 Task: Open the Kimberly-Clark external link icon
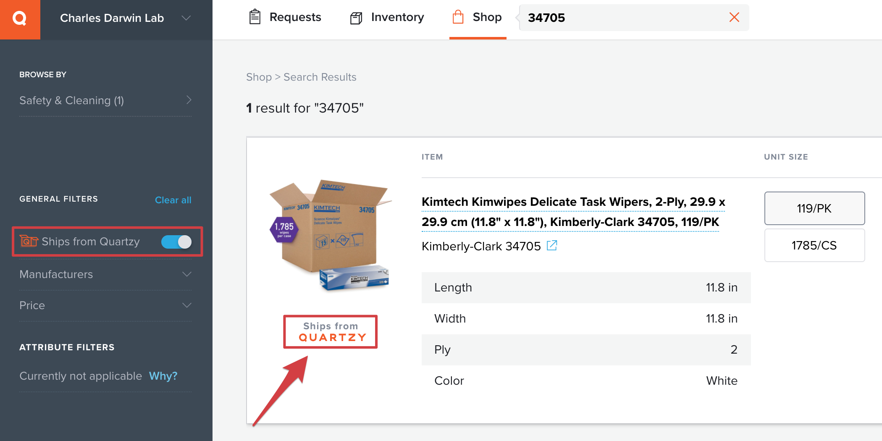(x=552, y=245)
